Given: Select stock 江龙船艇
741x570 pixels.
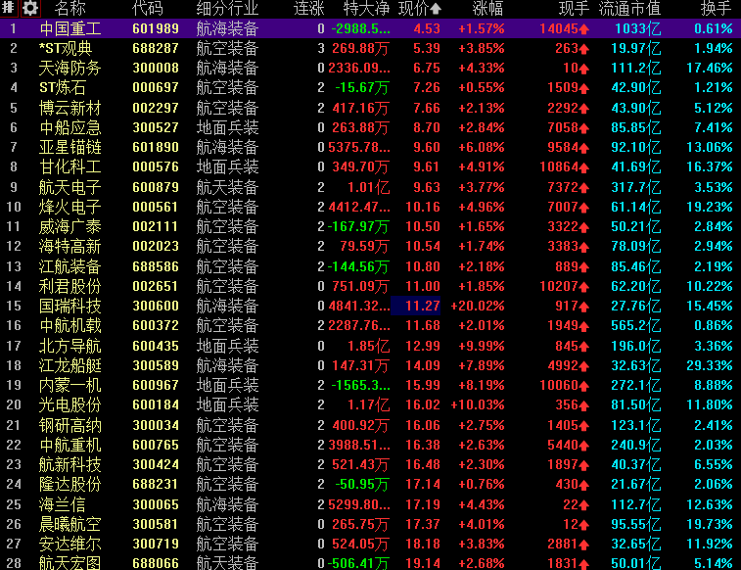Looking at the screenshot, I should pyautogui.click(x=69, y=366).
